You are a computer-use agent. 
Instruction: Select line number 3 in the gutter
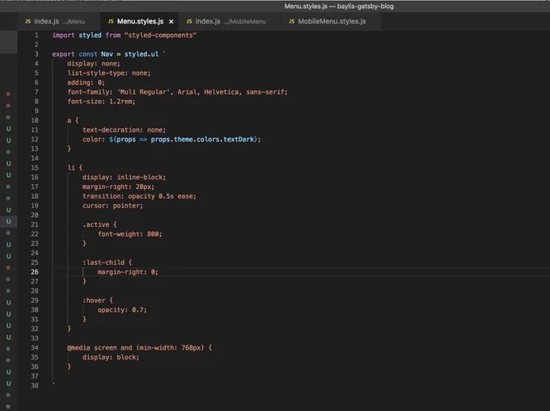[36, 54]
